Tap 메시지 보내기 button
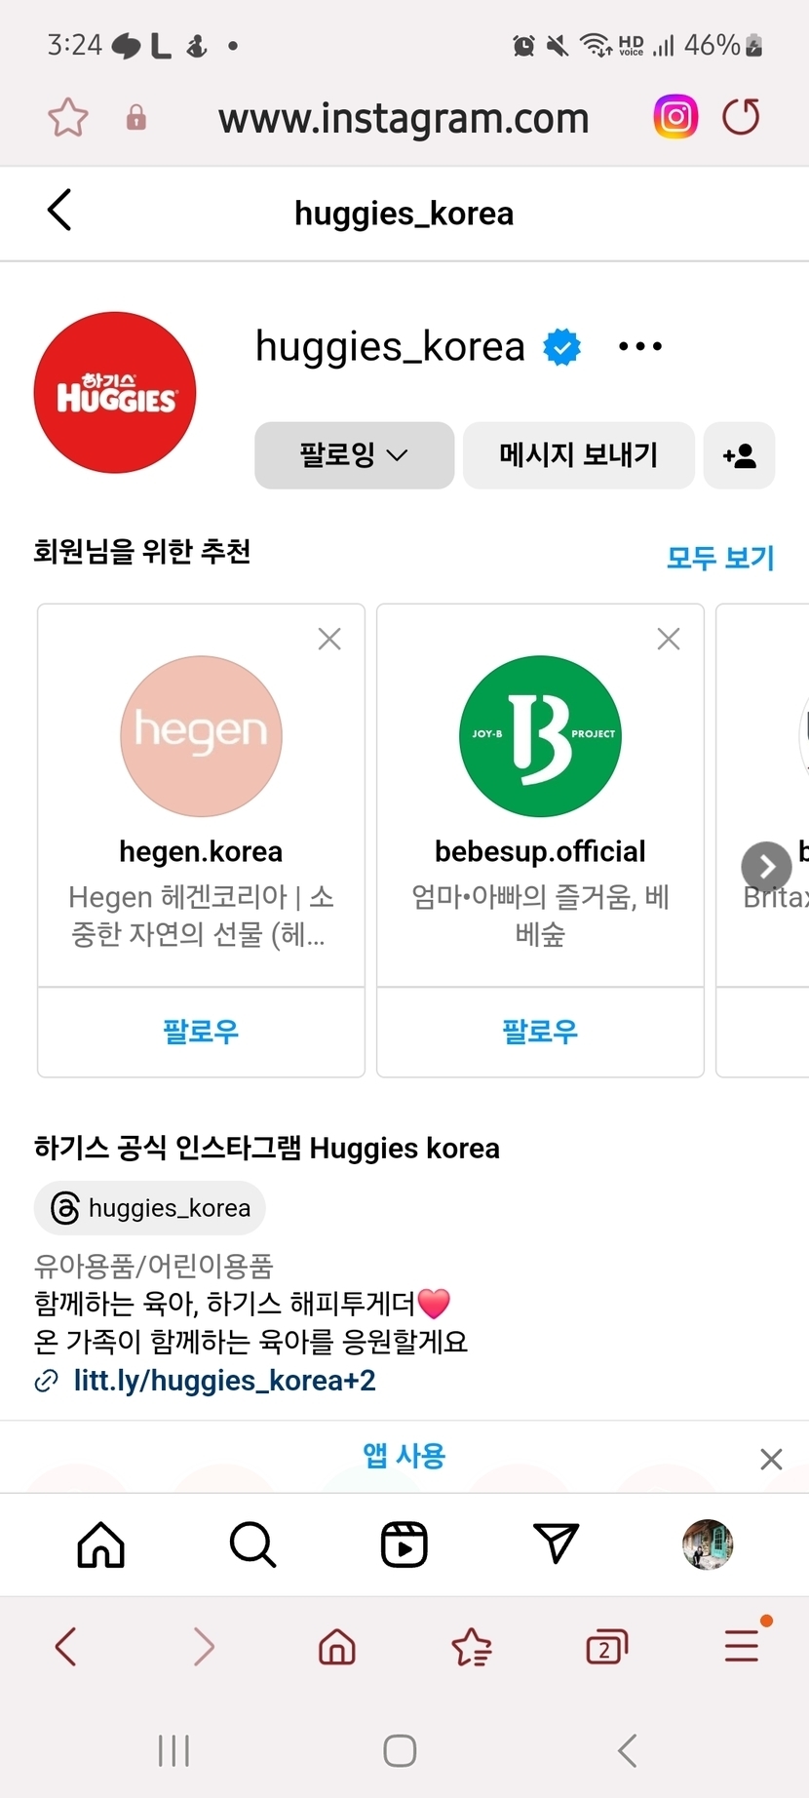809x1798 pixels. (578, 455)
